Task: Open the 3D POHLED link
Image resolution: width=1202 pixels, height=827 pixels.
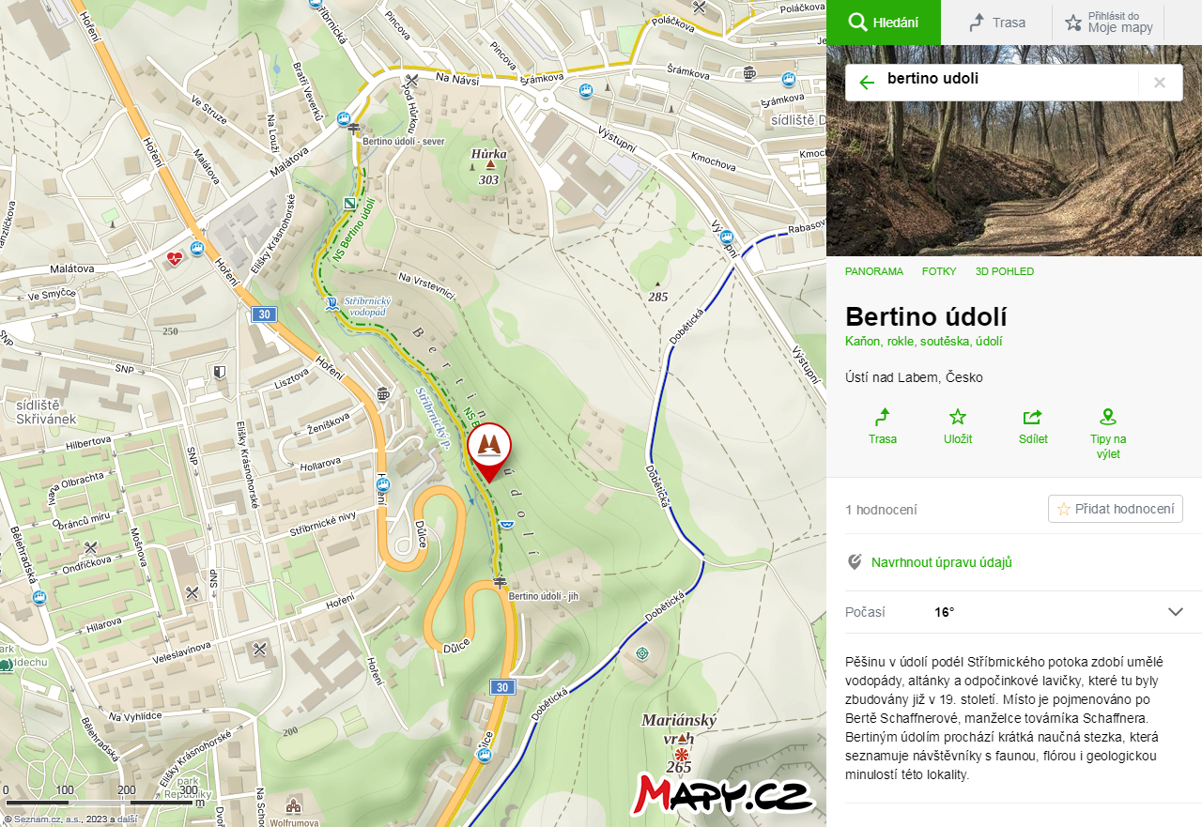Action: pos(1004,271)
